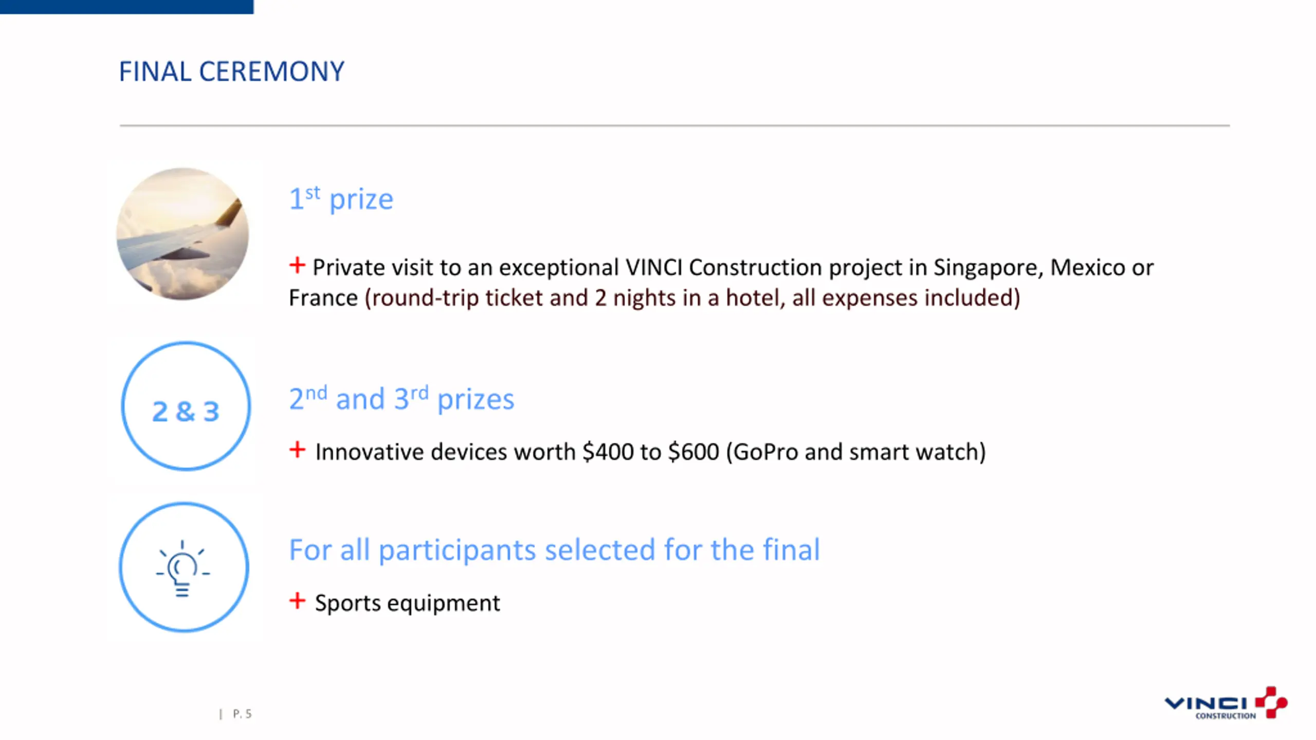The image size is (1316, 740).
Task: Click For all participants selected heading
Action: tap(554, 550)
